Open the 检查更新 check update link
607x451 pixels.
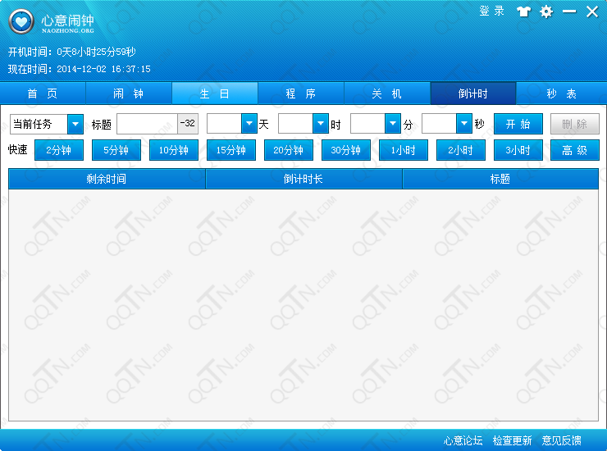coord(512,440)
